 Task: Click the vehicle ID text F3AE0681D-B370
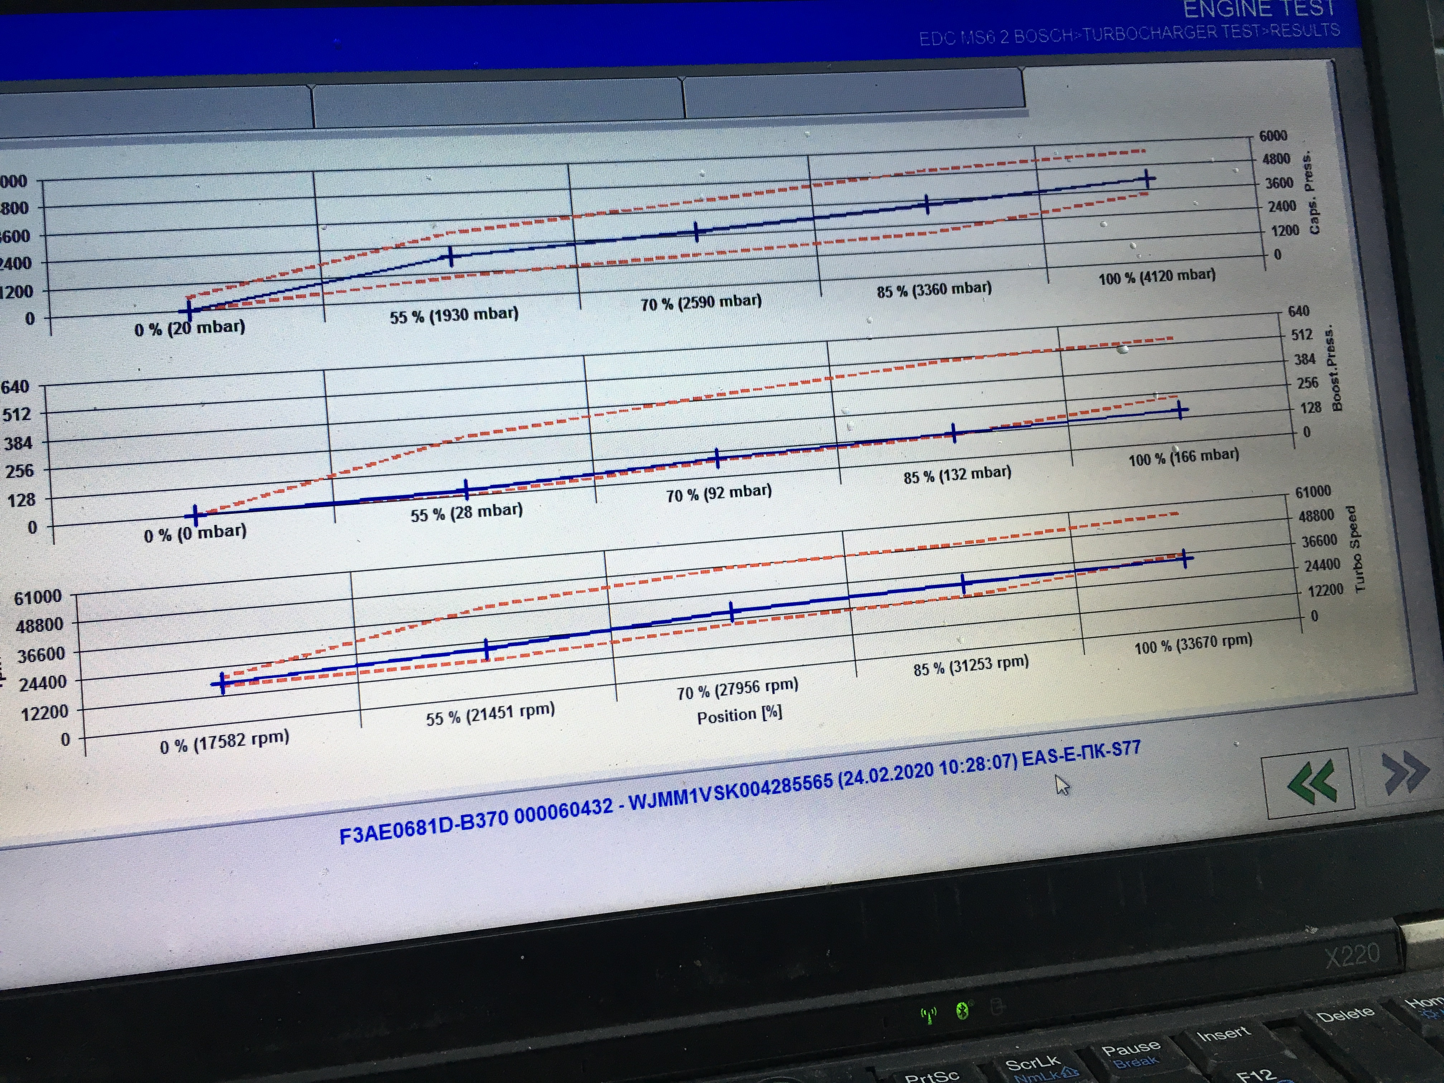424,828
